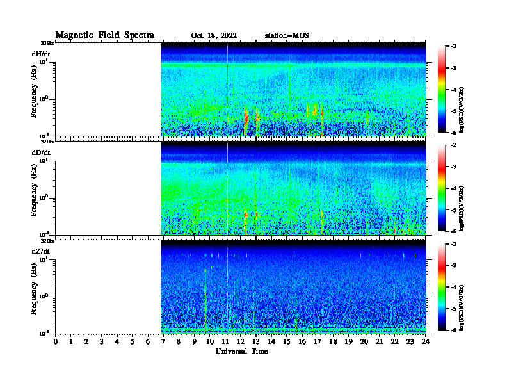Click the time axis tick label 13

tap(256, 341)
